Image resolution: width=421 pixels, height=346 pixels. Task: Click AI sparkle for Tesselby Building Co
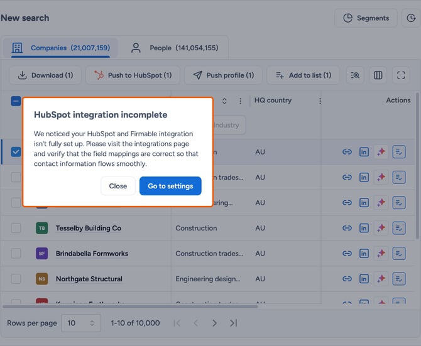coord(381,228)
